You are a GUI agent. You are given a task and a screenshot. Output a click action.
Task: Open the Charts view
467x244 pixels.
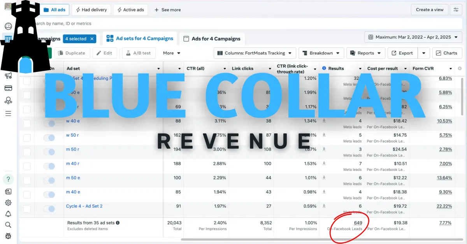(x=447, y=53)
